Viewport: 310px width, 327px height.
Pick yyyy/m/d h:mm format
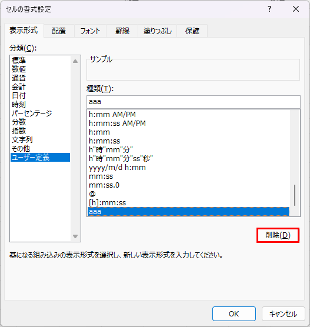click(189, 168)
